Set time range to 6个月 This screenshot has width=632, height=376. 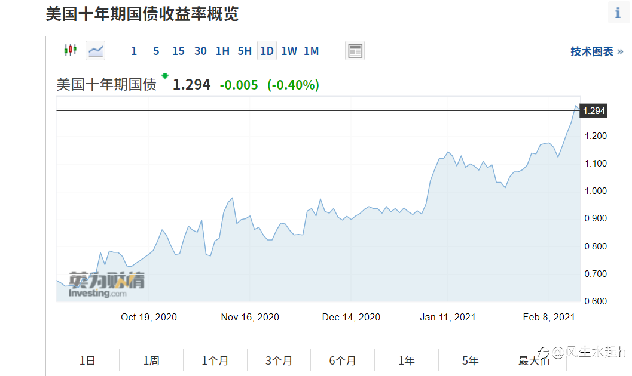click(x=343, y=360)
